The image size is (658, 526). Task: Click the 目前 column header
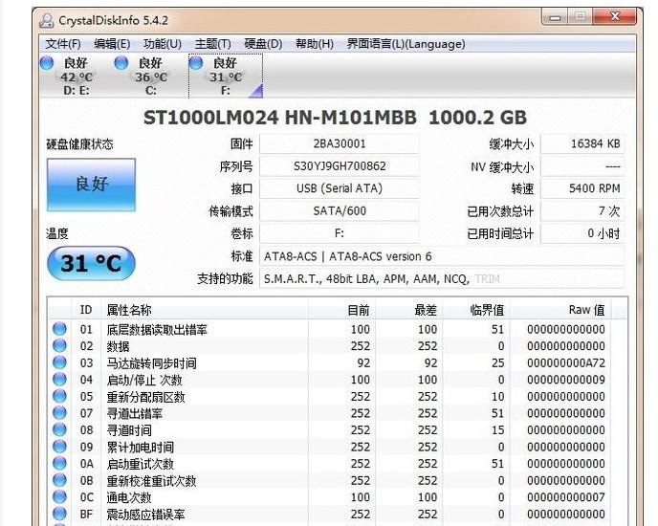(x=341, y=310)
